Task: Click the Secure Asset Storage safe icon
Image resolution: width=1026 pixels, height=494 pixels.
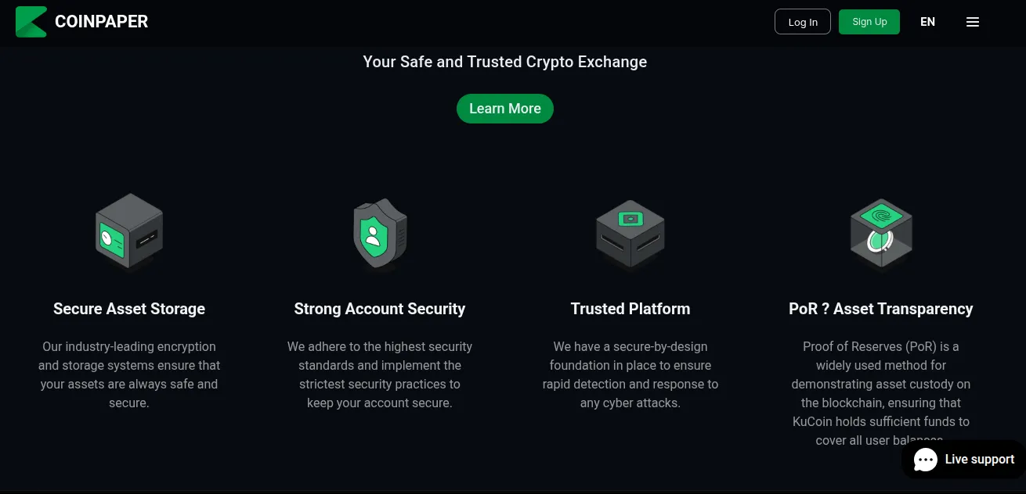Action: pos(129,232)
